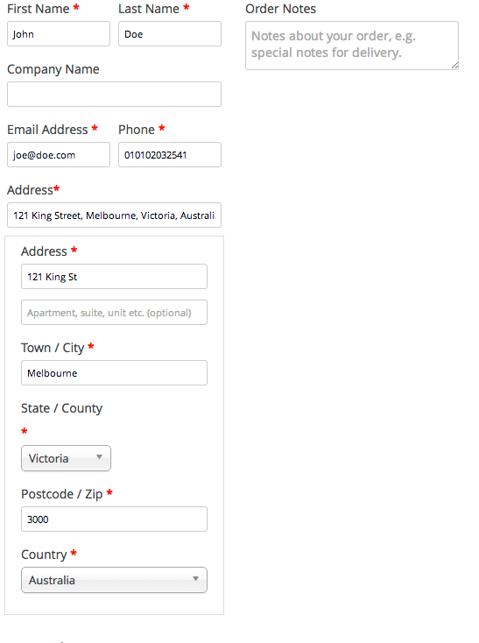Click the Country label text
Viewport: 479px width, 643px height.
[x=44, y=555]
